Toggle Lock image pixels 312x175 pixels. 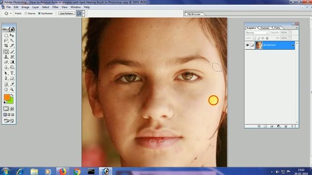click(x=259, y=38)
